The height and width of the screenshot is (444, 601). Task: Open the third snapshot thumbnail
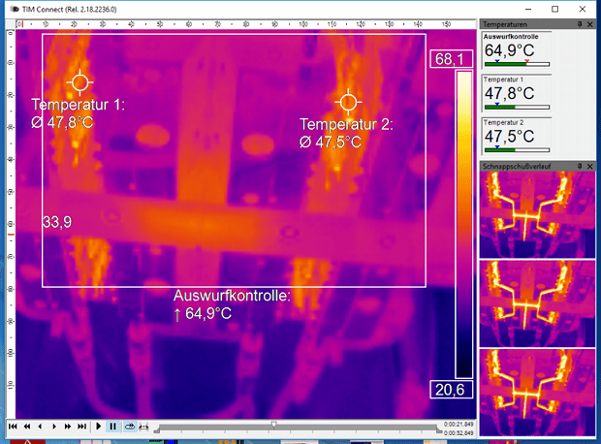537,392
